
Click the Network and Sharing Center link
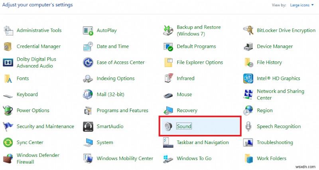281,95
